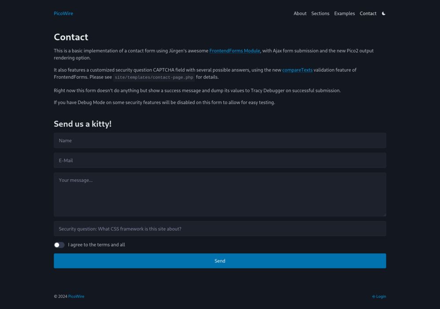This screenshot has width=440, height=309.
Task: Open the Contact nav item
Action: (x=368, y=13)
